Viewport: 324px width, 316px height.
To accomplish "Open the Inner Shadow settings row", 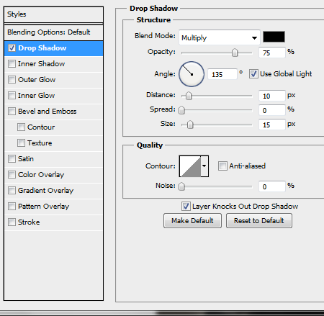I will pyautogui.click(x=54, y=64).
